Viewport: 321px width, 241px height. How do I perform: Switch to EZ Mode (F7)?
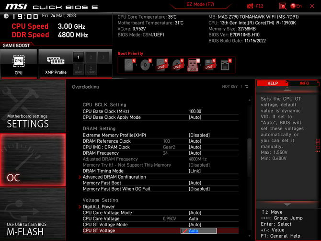click(x=200, y=4)
